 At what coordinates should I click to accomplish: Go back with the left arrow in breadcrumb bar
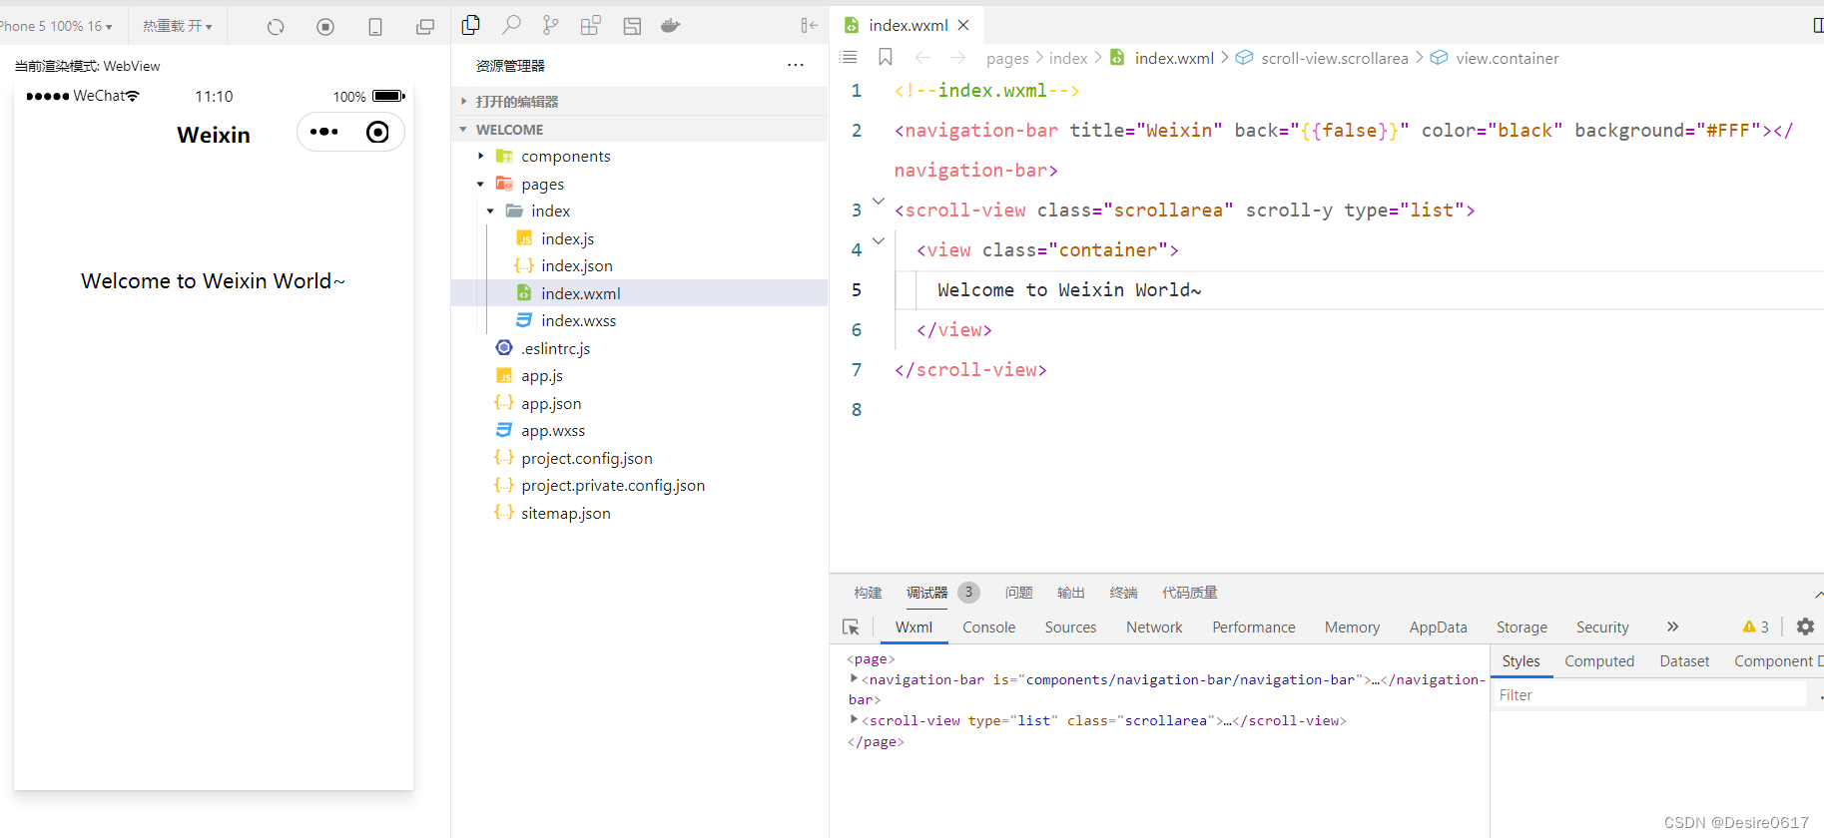922,58
